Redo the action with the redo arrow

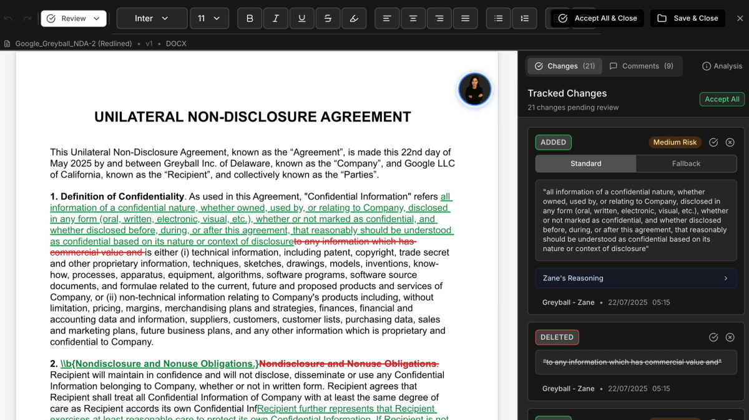[27, 19]
